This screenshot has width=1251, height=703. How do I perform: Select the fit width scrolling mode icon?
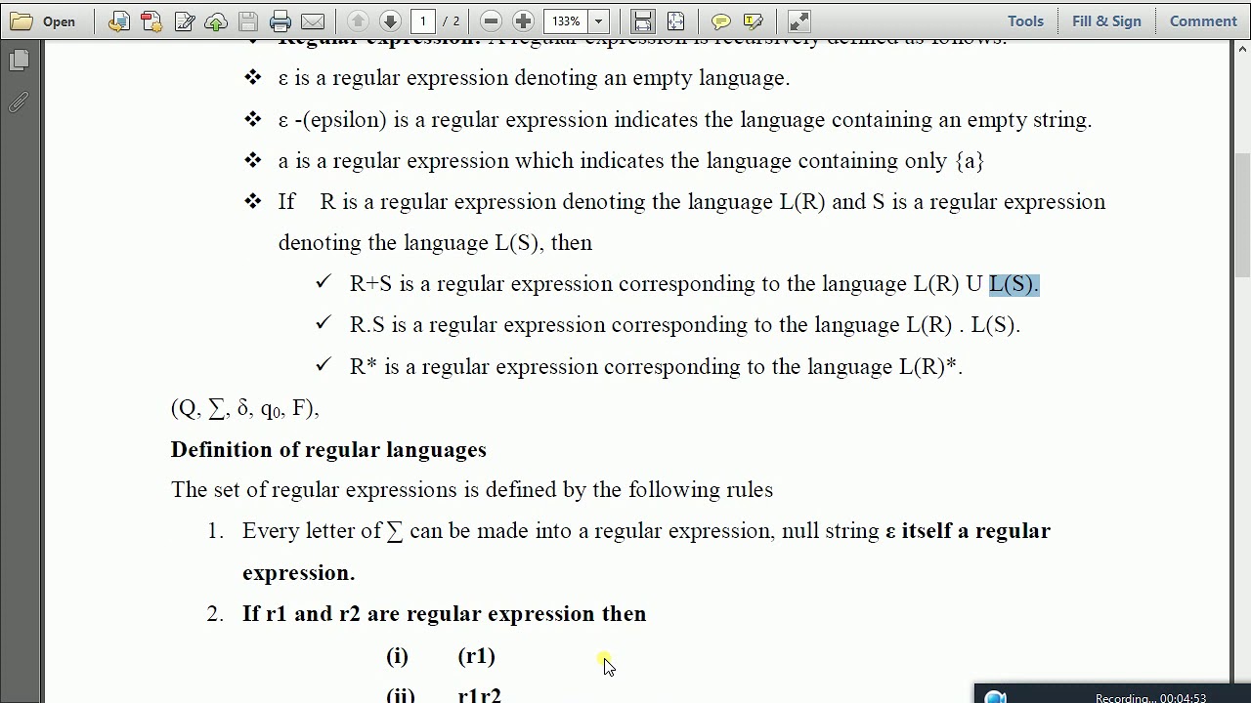(642, 21)
